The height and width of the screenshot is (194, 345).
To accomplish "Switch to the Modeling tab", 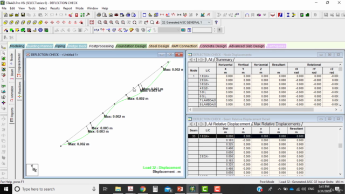I will (17, 46).
